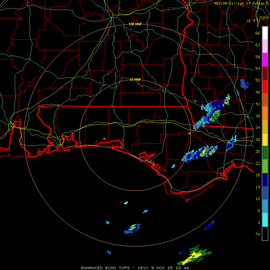The width and height of the screenshot is (270, 270).
Task: Click the dark maroon legend swatch
Action: (265, 73)
